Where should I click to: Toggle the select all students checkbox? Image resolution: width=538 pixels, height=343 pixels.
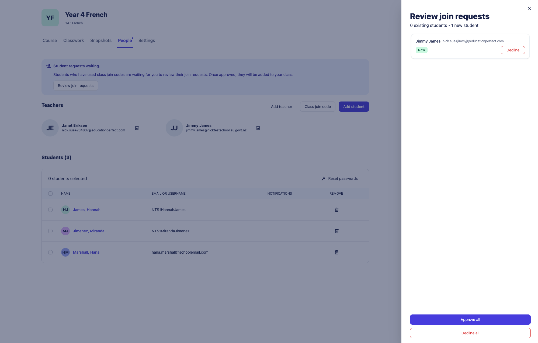pyautogui.click(x=50, y=194)
